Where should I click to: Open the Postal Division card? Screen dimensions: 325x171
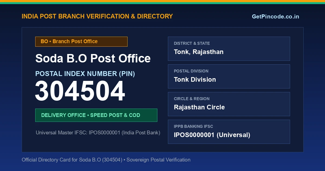229,76
